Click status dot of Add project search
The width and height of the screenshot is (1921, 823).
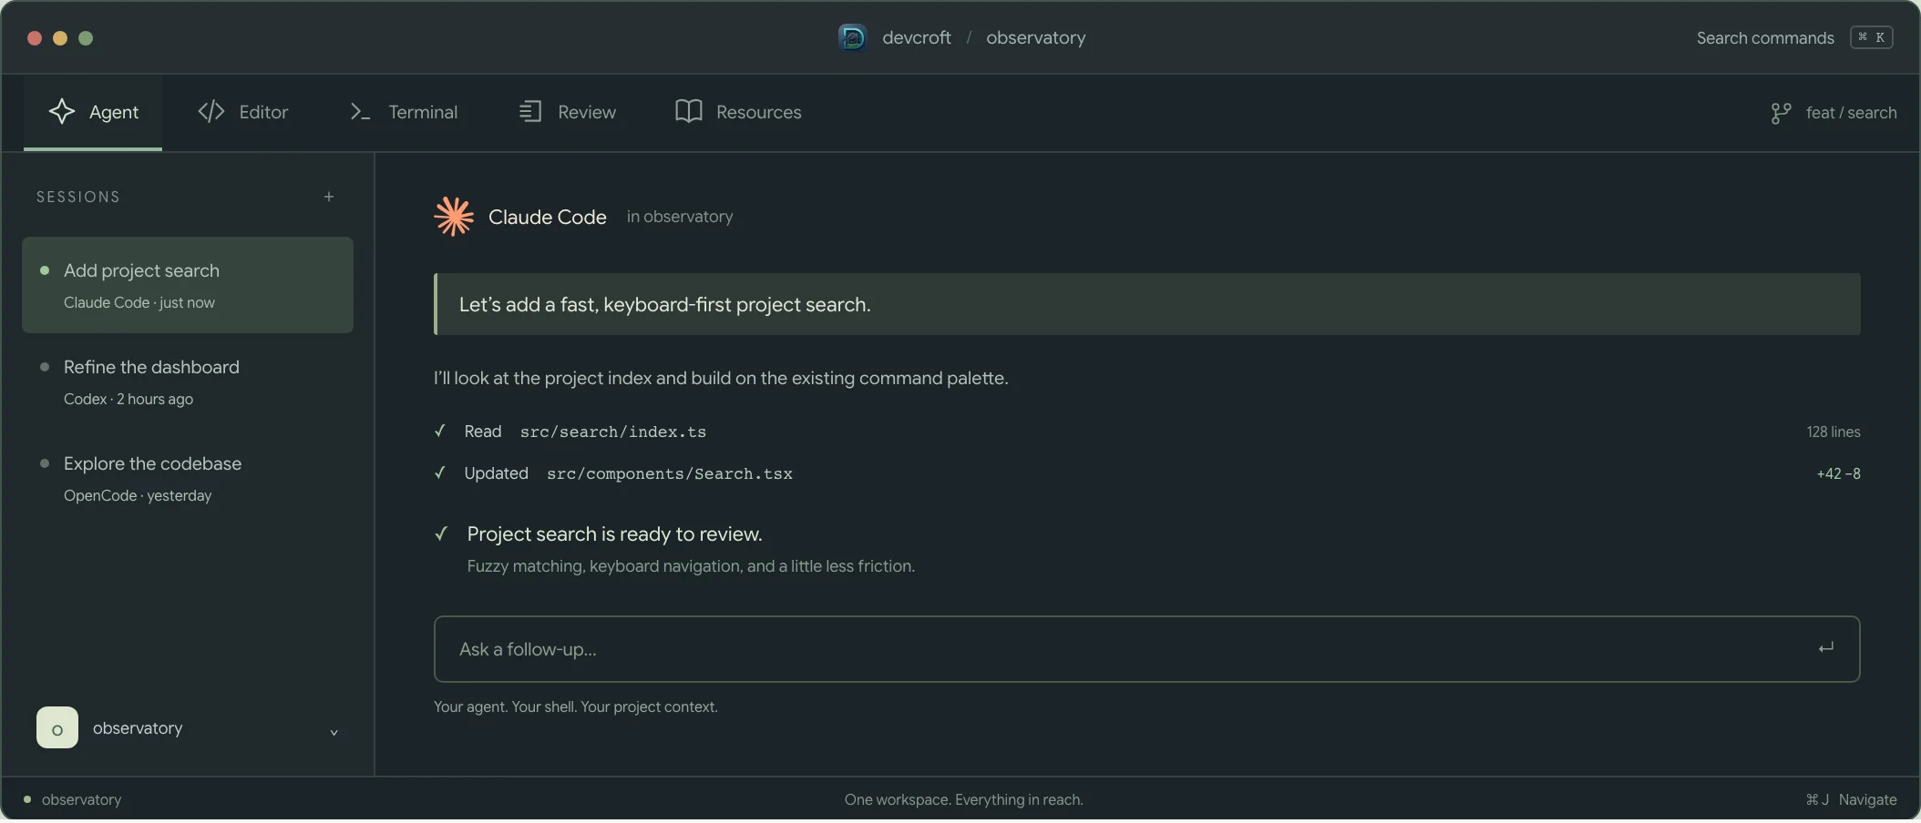coord(45,270)
